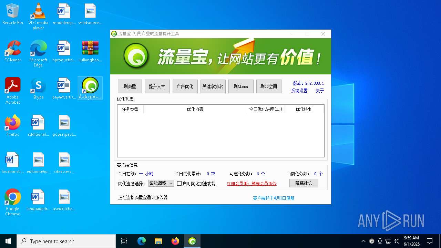Launch Microsoft Edge desktop shortcut
This screenshot has height=248, width=441.
[38, 53]
